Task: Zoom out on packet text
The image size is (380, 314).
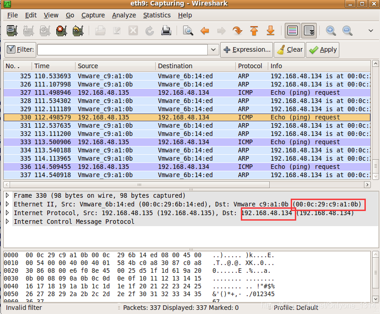Action: 347,31
